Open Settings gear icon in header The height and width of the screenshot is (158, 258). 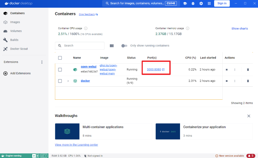click(x=201, y=4)
